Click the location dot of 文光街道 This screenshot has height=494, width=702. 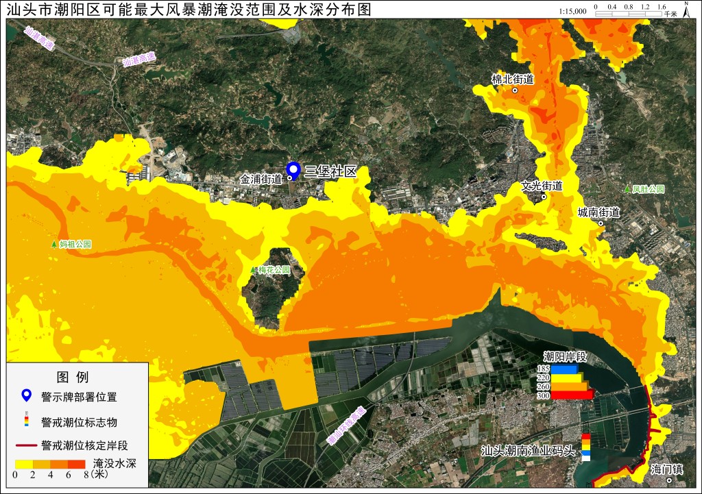pos(544,197)
